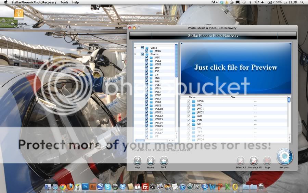Uncheck the Video folder checkbox in tree
This screenshot has width=308, height=193.
click(x=142, y=48)
